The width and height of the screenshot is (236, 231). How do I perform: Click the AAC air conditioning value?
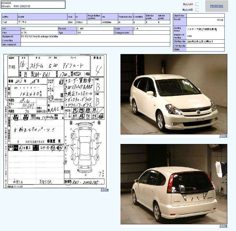(x=23, y=29)
